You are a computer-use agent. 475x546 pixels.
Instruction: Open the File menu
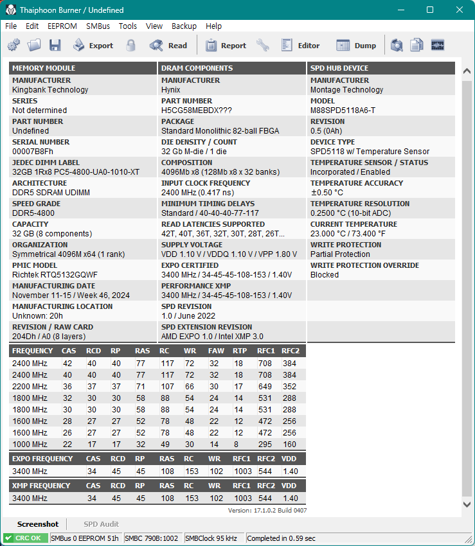(x=11, y=26)
